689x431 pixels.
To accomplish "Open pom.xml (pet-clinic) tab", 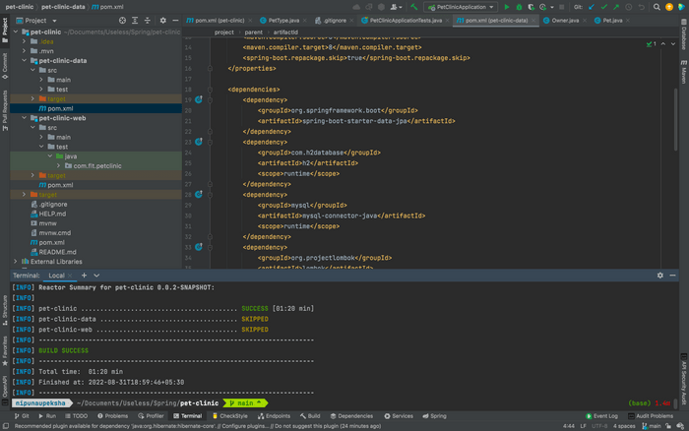I will pyautogui.click(x=219, y=21).
